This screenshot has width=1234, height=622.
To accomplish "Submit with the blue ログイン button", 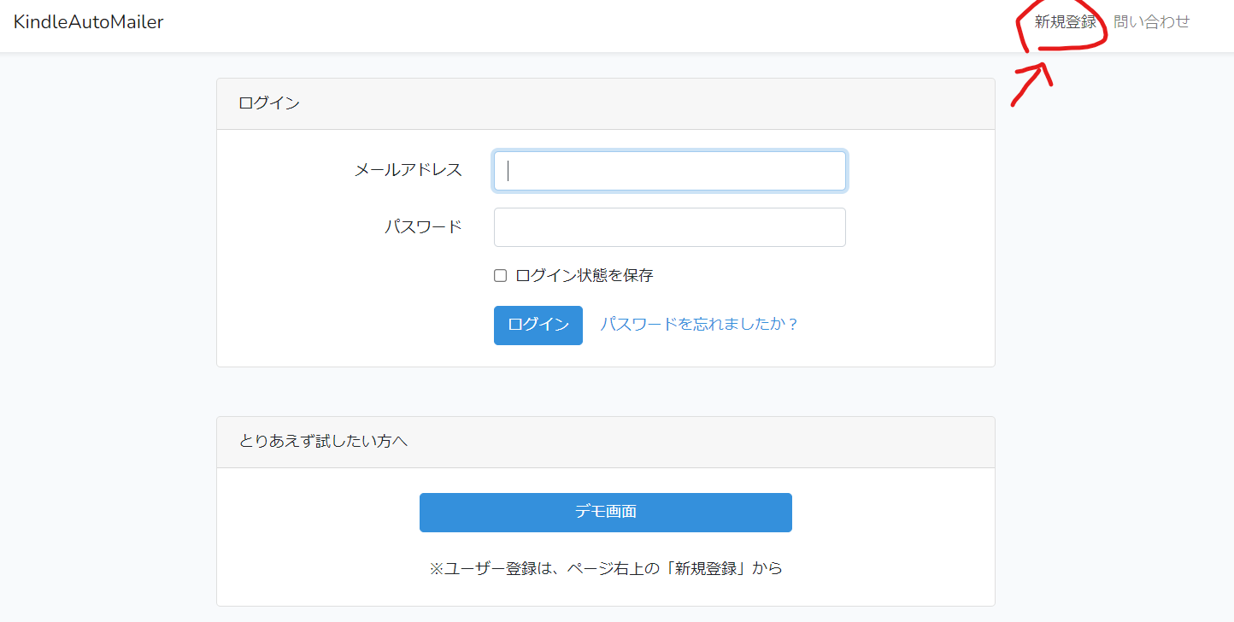I will pyautogui.click(x=538, y=326).
